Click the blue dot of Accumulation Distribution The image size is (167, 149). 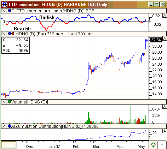(10, 126)
